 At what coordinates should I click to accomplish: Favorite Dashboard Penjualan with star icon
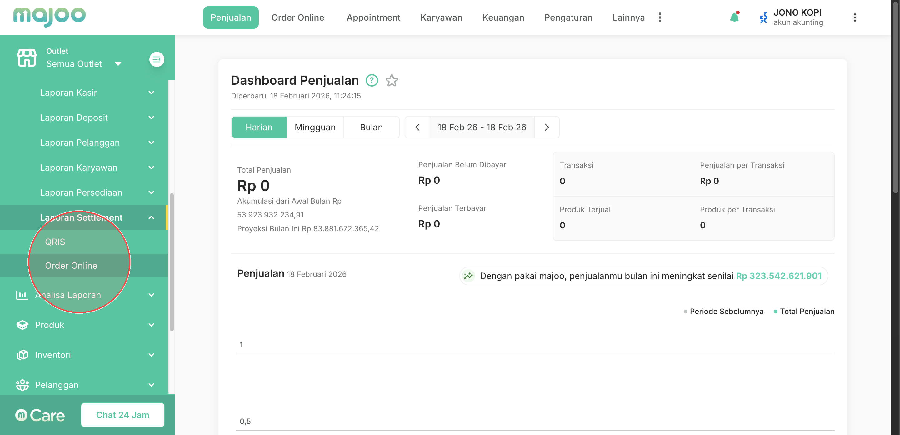(x=392, y=81)
